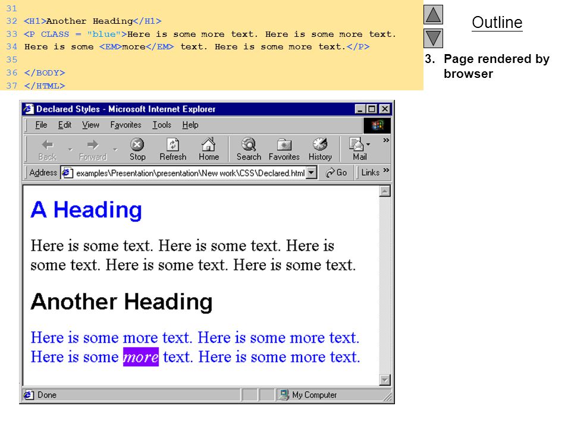Click the Links toolbar label
The width and height of the screenshot is (571, 428).
point(371,172)
